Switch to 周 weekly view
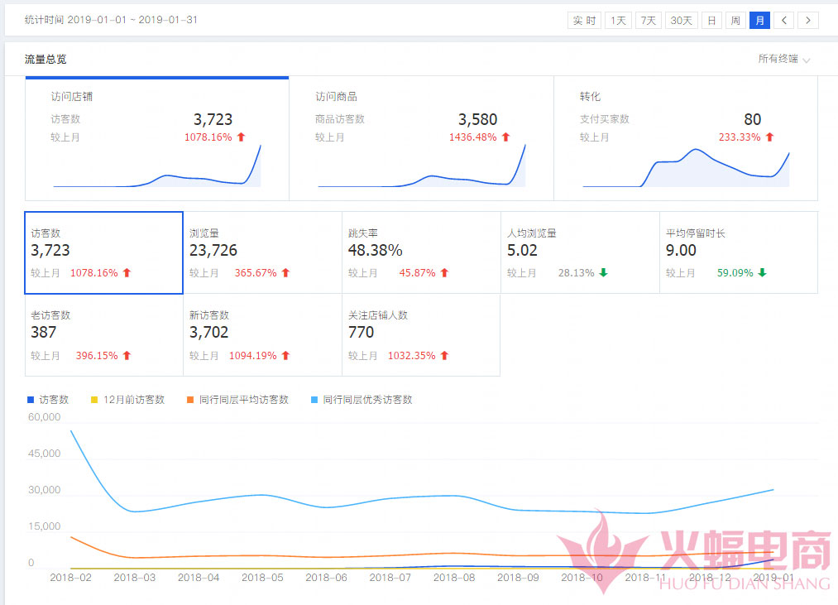Screen dimensions: 838x605 coord(735,21)
